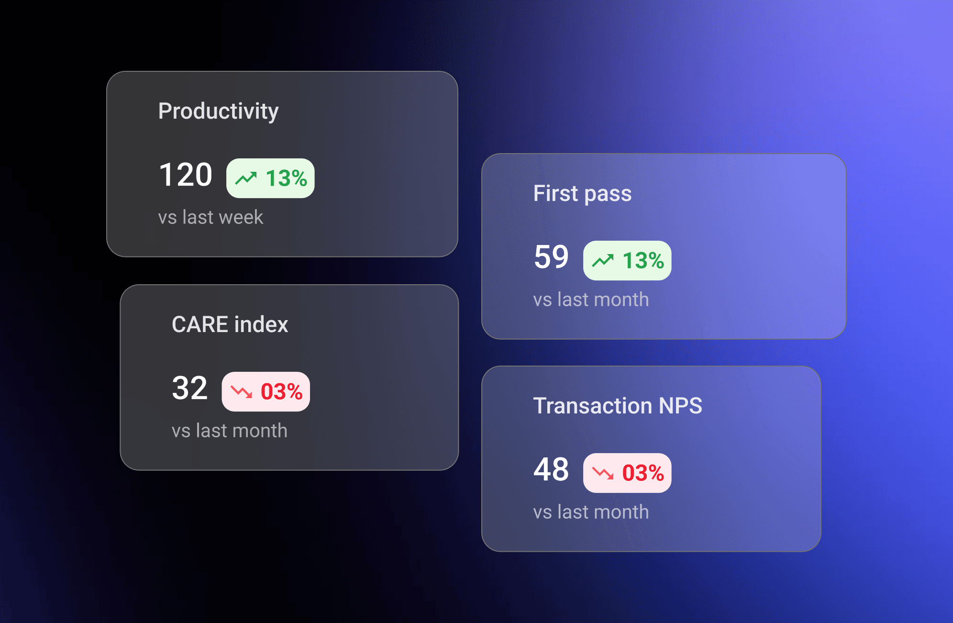This screenshot has height=623, width=953.
Task: Click the red downward trend arrow in Transaction NPS
Action: (x=603, y=473)
